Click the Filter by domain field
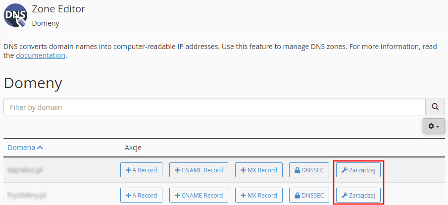Image resolution: width=448 pixels, height=205 pixels. click(x=214, y=107)
